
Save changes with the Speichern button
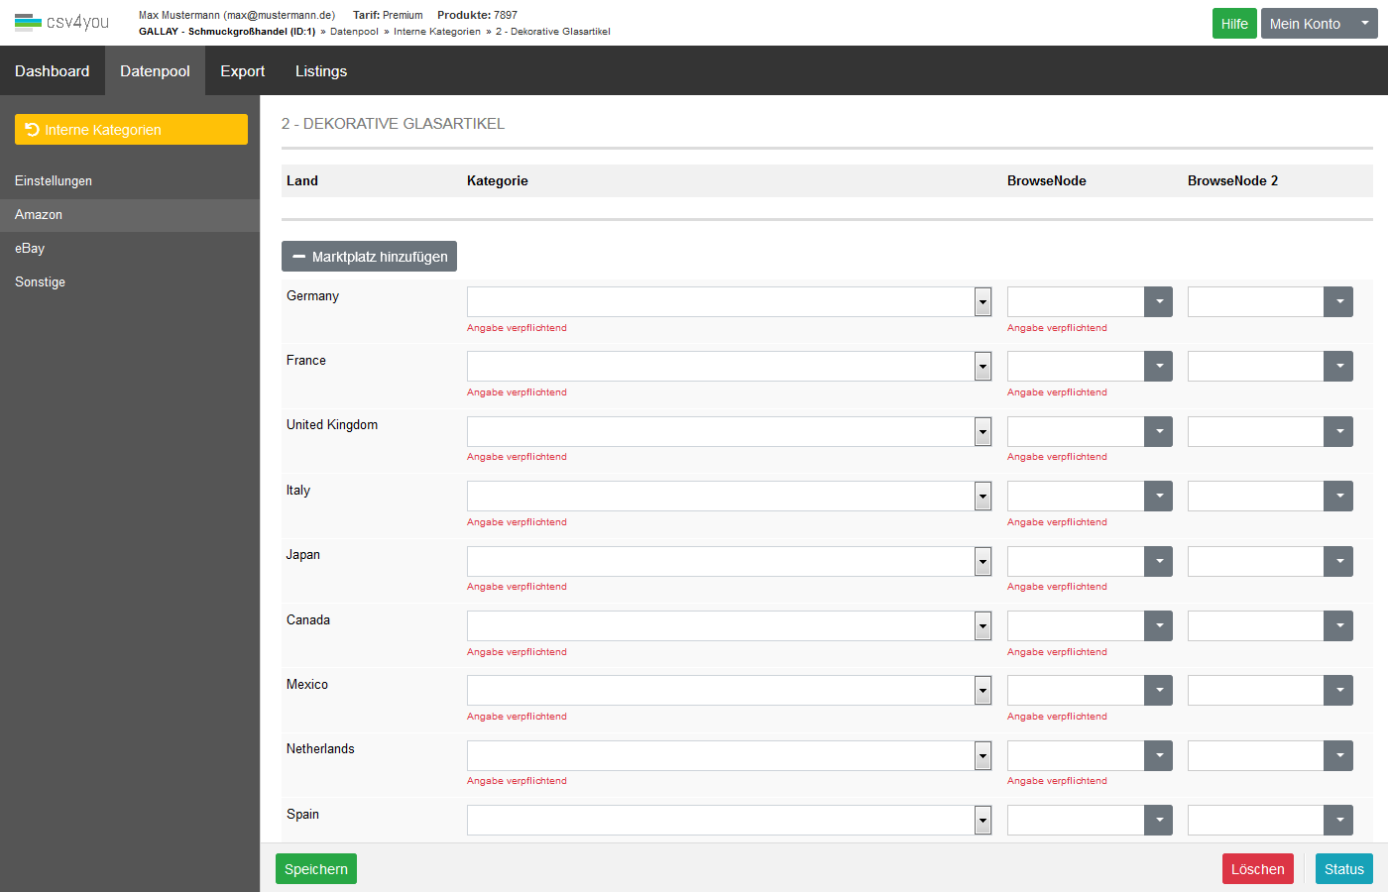[316, 869]
